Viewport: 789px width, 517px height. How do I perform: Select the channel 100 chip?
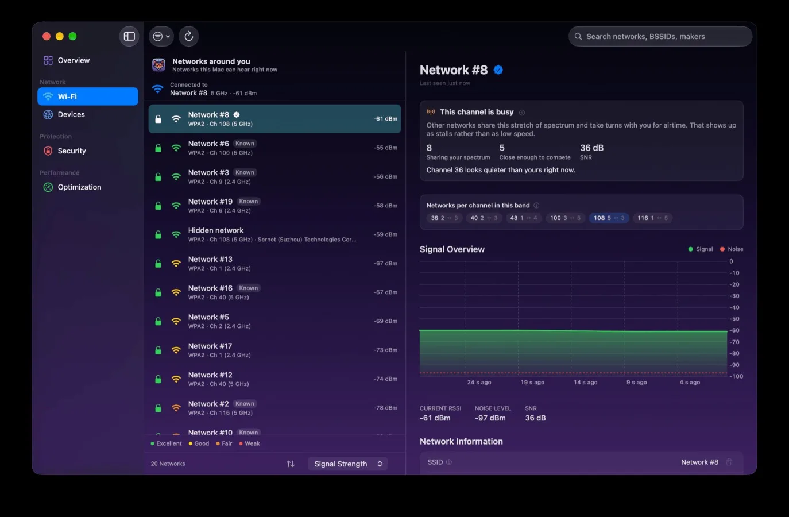tap(565, 218)
